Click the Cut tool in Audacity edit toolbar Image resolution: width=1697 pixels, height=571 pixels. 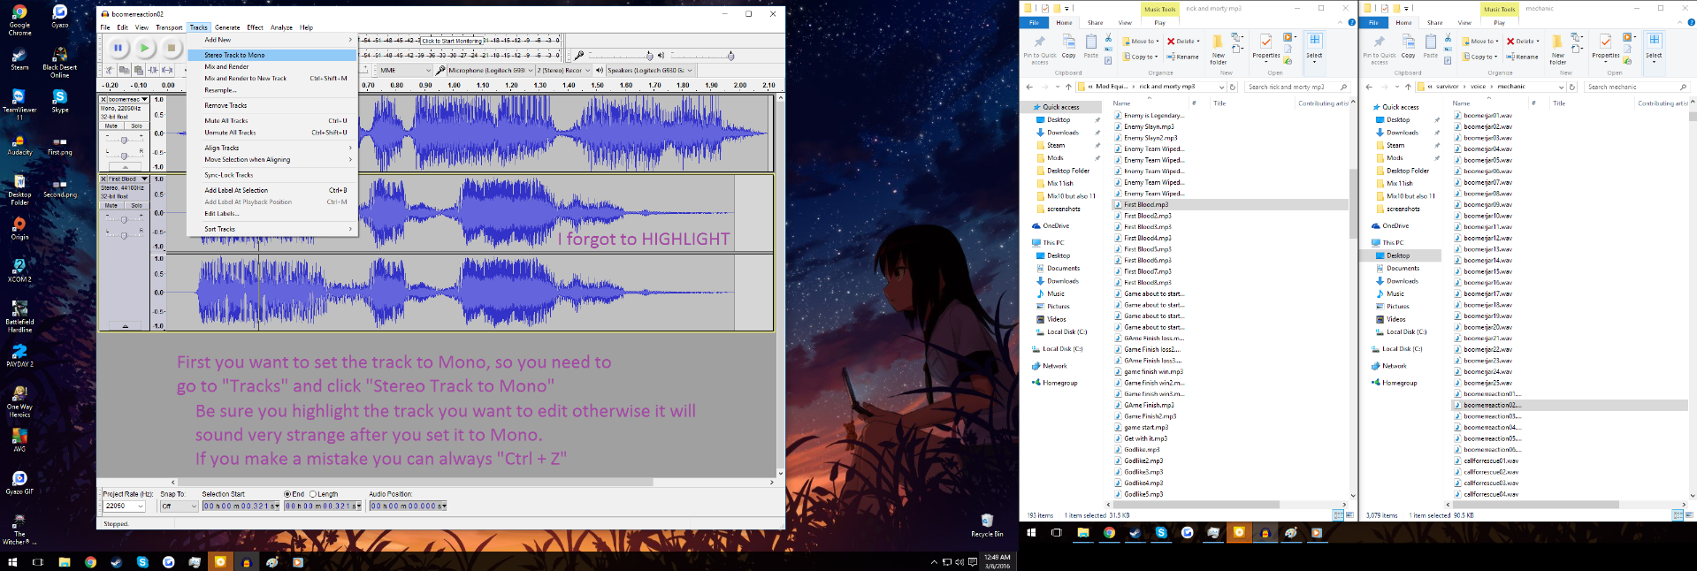[x=111, y=70]
